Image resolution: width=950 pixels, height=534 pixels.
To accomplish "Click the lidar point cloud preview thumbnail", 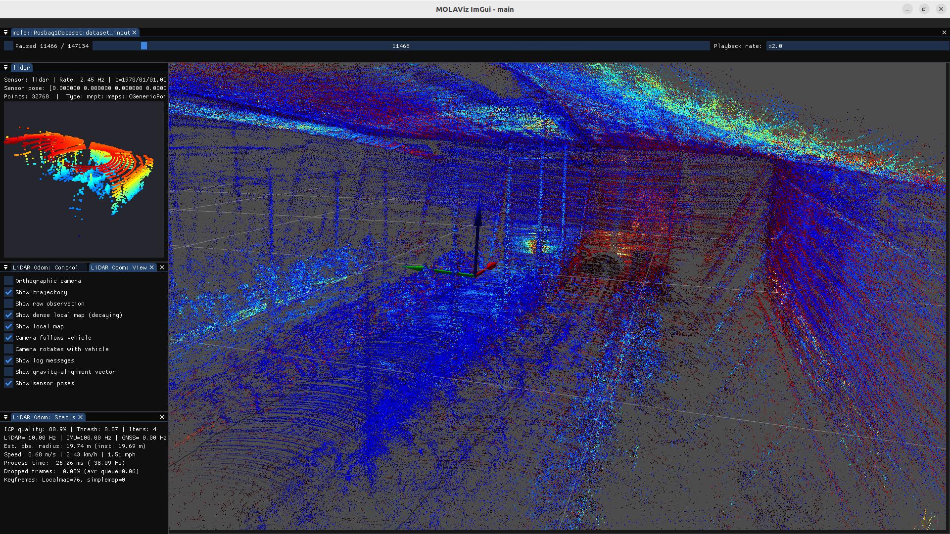I will click(84, 179).
